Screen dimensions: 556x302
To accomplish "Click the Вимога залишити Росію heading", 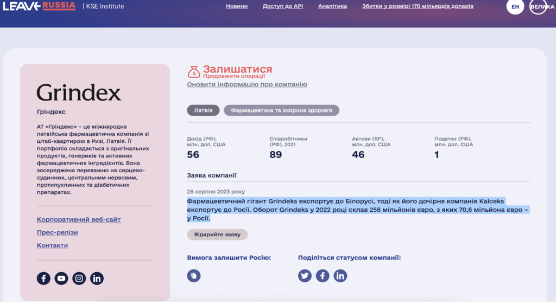I will (229, 257).
